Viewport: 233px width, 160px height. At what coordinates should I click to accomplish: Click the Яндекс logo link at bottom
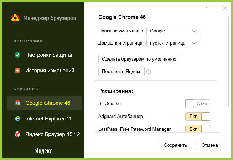pos(43,151)
